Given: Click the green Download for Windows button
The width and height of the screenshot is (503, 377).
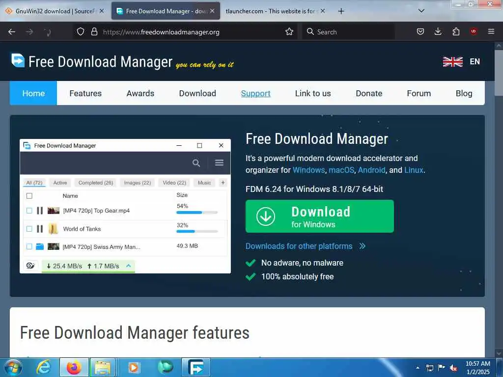Looking at the screenshot, I should pyautogui.click(x=319, y=216).
